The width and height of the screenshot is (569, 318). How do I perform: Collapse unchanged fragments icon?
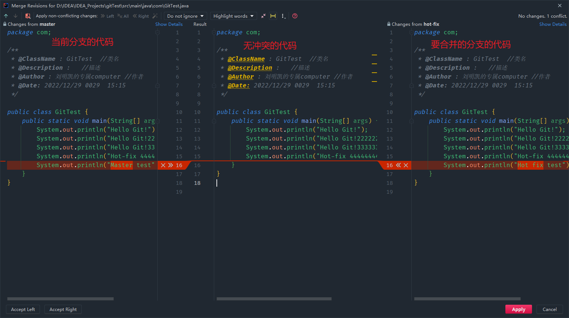click(263, 16)
